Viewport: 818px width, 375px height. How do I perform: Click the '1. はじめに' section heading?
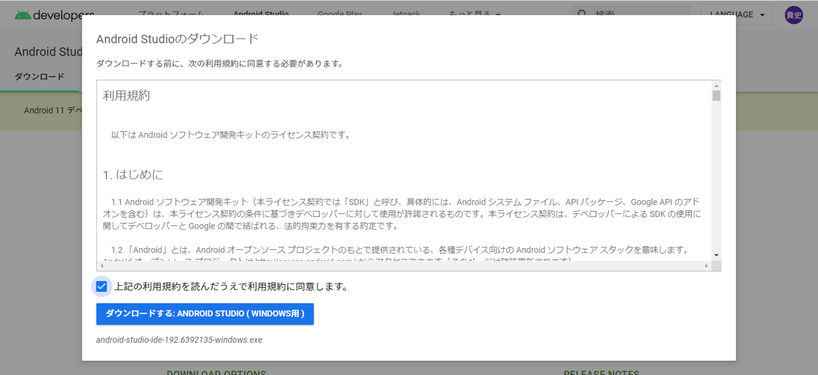[x=133, y=175]
